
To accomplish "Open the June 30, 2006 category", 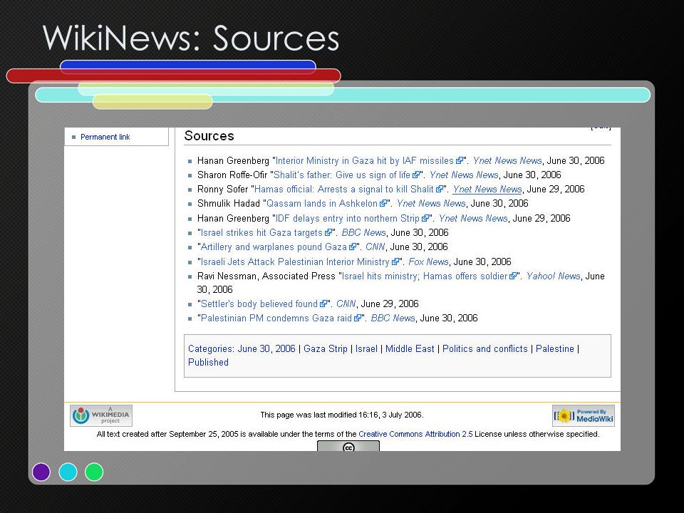I will (266, 348).
